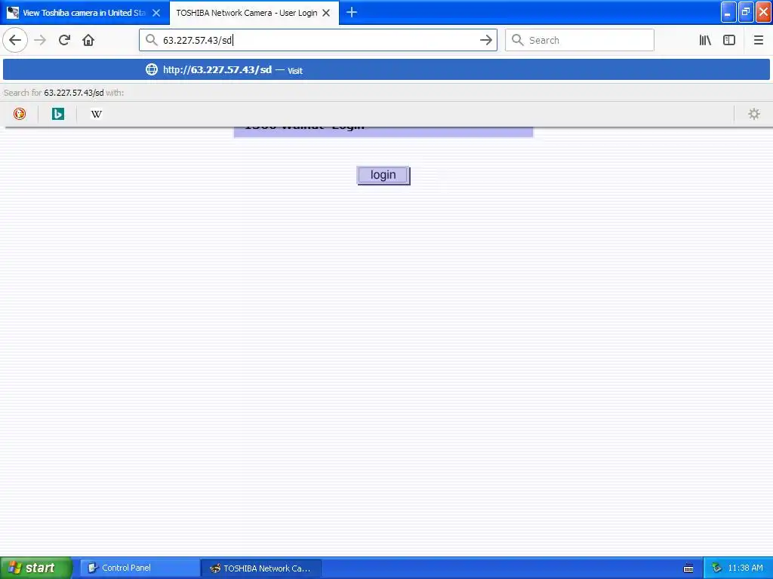Toggle the sidebar view icon
Image resolution: width=773 pixels, height=579 pixels.
coord(729,41)
